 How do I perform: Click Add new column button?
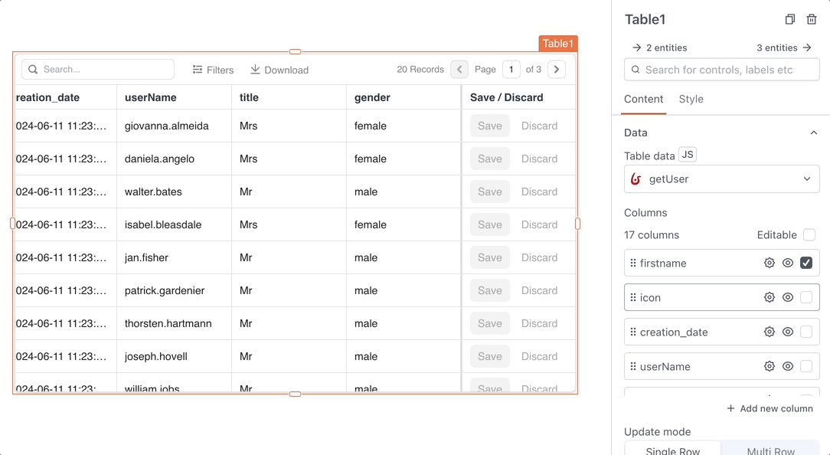pos(770,408)
